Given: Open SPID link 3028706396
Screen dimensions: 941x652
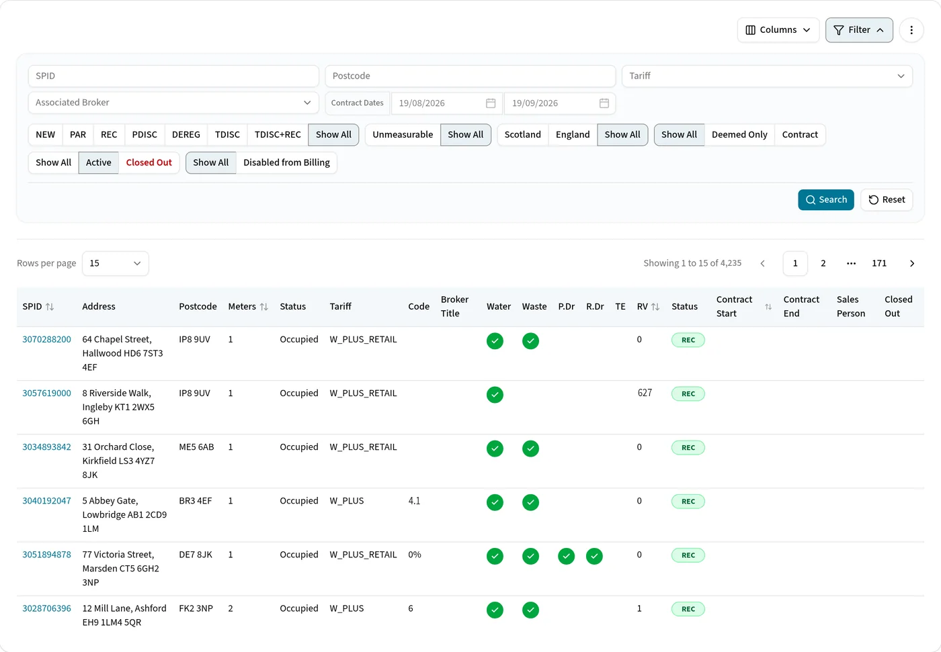Looking at the screenshot, I should click(x=46, y=608).
